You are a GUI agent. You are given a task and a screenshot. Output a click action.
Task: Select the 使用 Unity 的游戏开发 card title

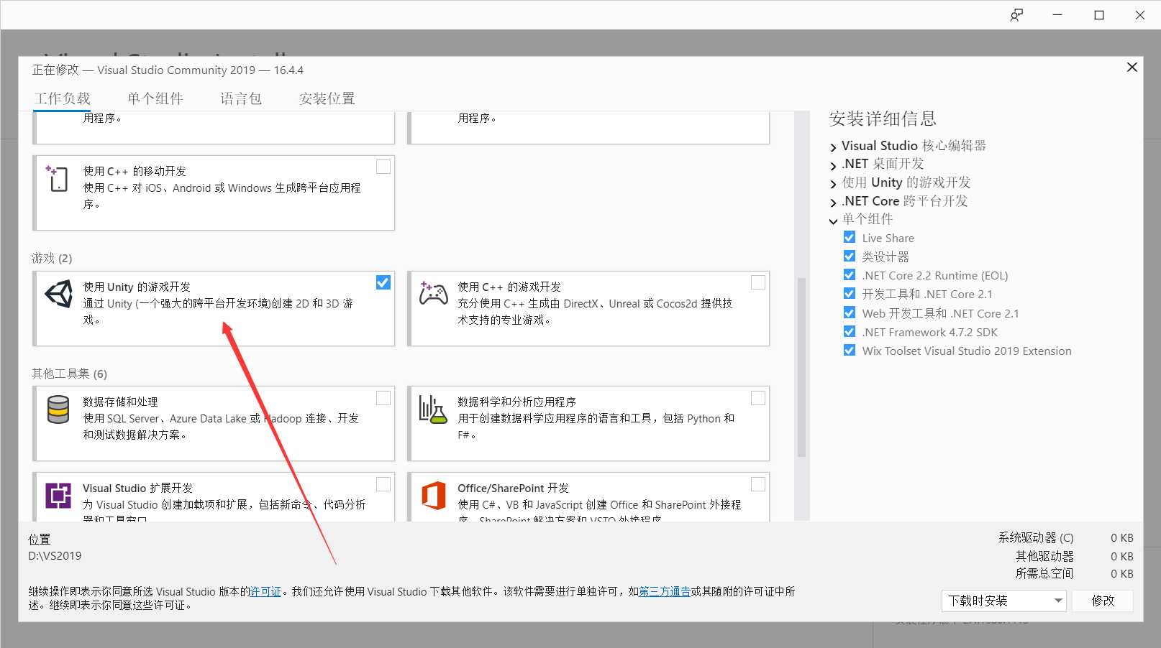tap(137, 287)
